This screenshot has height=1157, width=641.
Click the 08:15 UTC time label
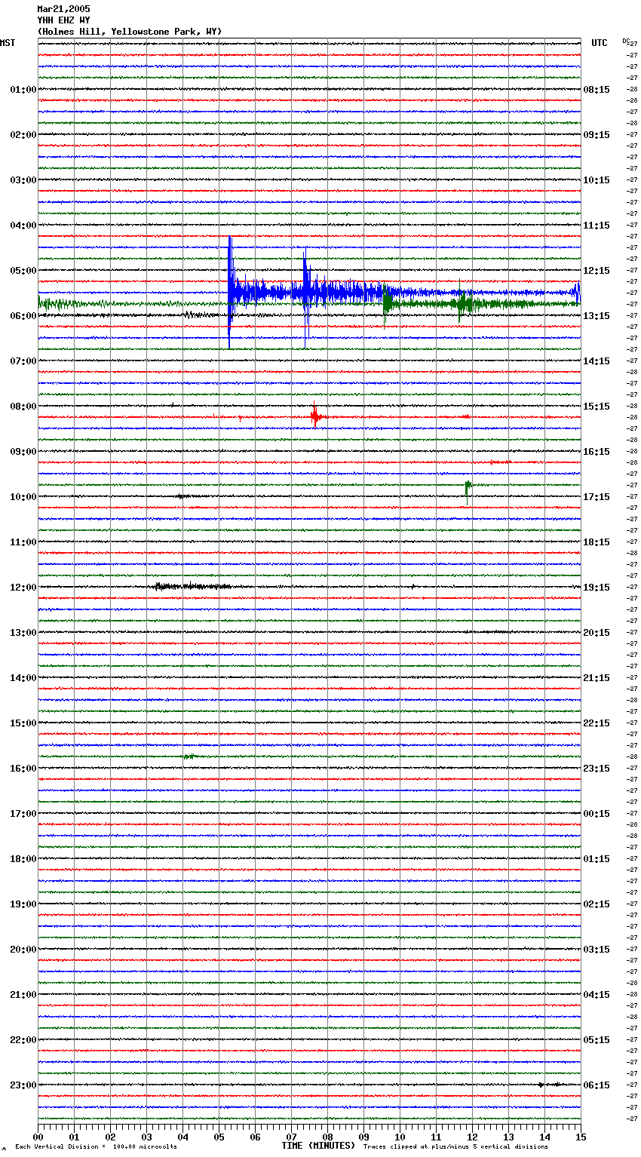click(x=597, y=90)
